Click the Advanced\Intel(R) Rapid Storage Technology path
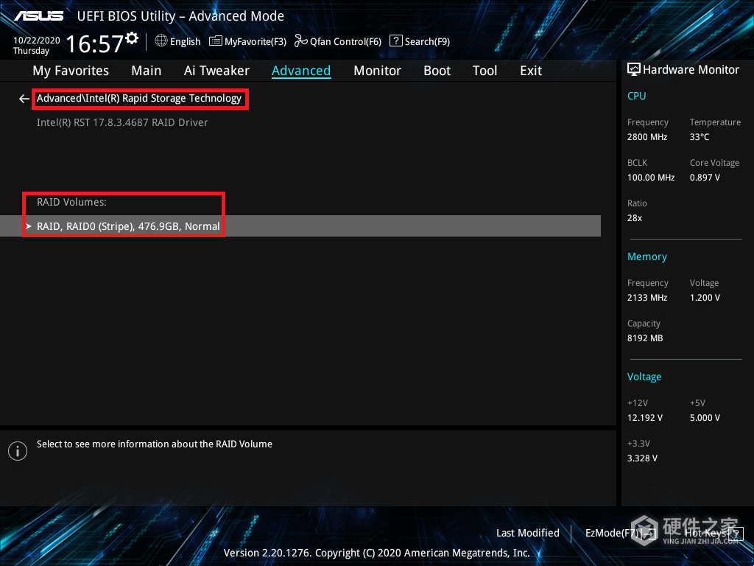754x566 pixels. pyautogui.click(x=139, y=98)
